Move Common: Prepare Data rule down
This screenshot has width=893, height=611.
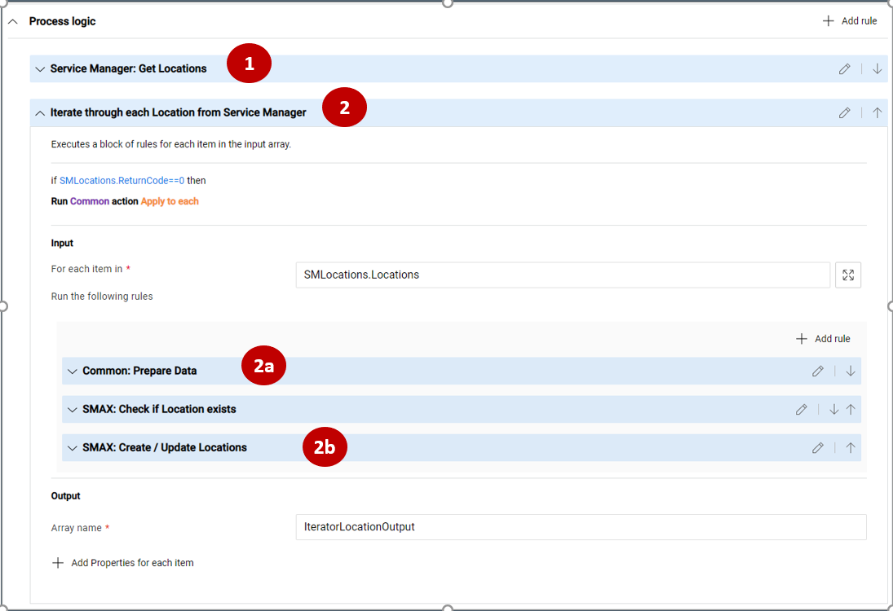click(x=850, y=371)
